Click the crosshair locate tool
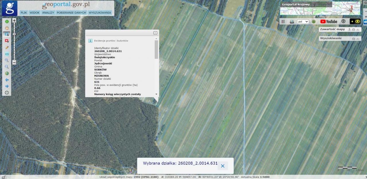Screen dimensions: 367x179 point(7,92)
